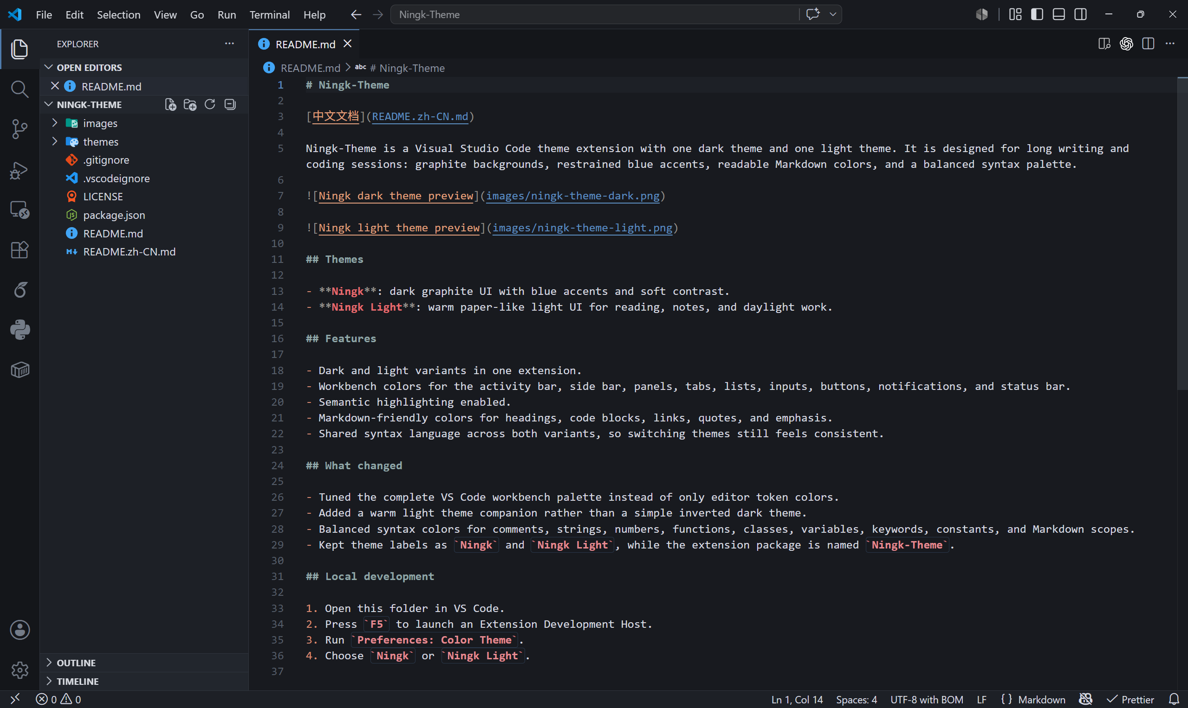Viewport: 1188px width, 708px height.
Task: Open the remote window indicator
Action: [x=15, y=699]
